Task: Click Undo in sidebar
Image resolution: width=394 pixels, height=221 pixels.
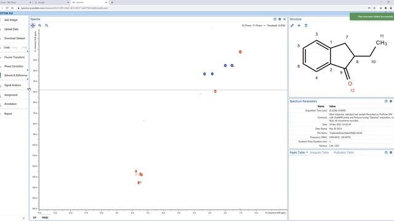Action: [x=7, y=47]
